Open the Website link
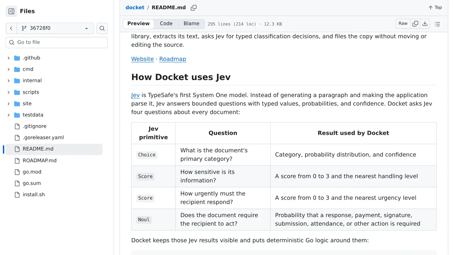This screenshot has width=454, height=255. click(143, 59)
